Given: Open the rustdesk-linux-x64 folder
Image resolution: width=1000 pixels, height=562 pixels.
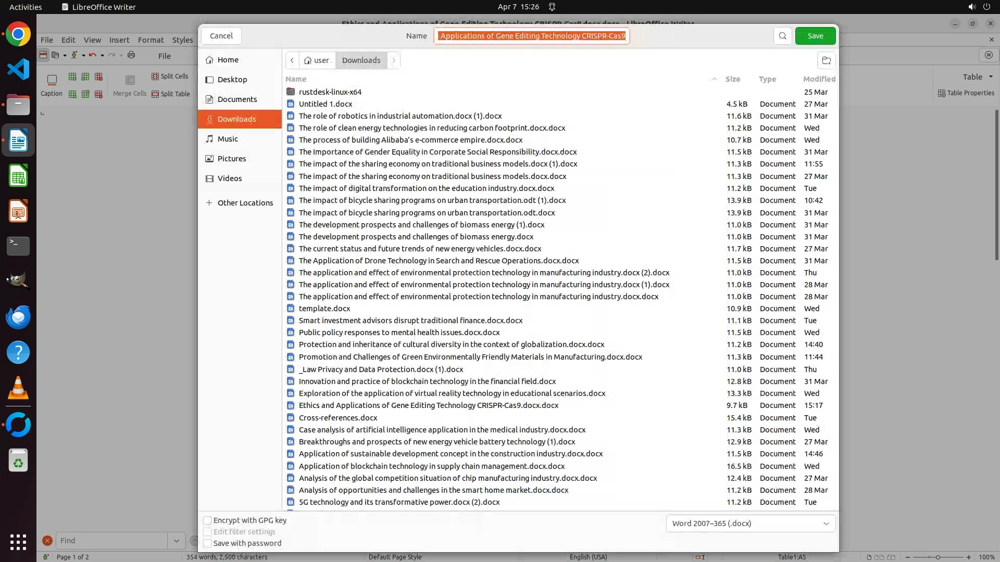Looking at the screenshot, I should click(330, 92).
